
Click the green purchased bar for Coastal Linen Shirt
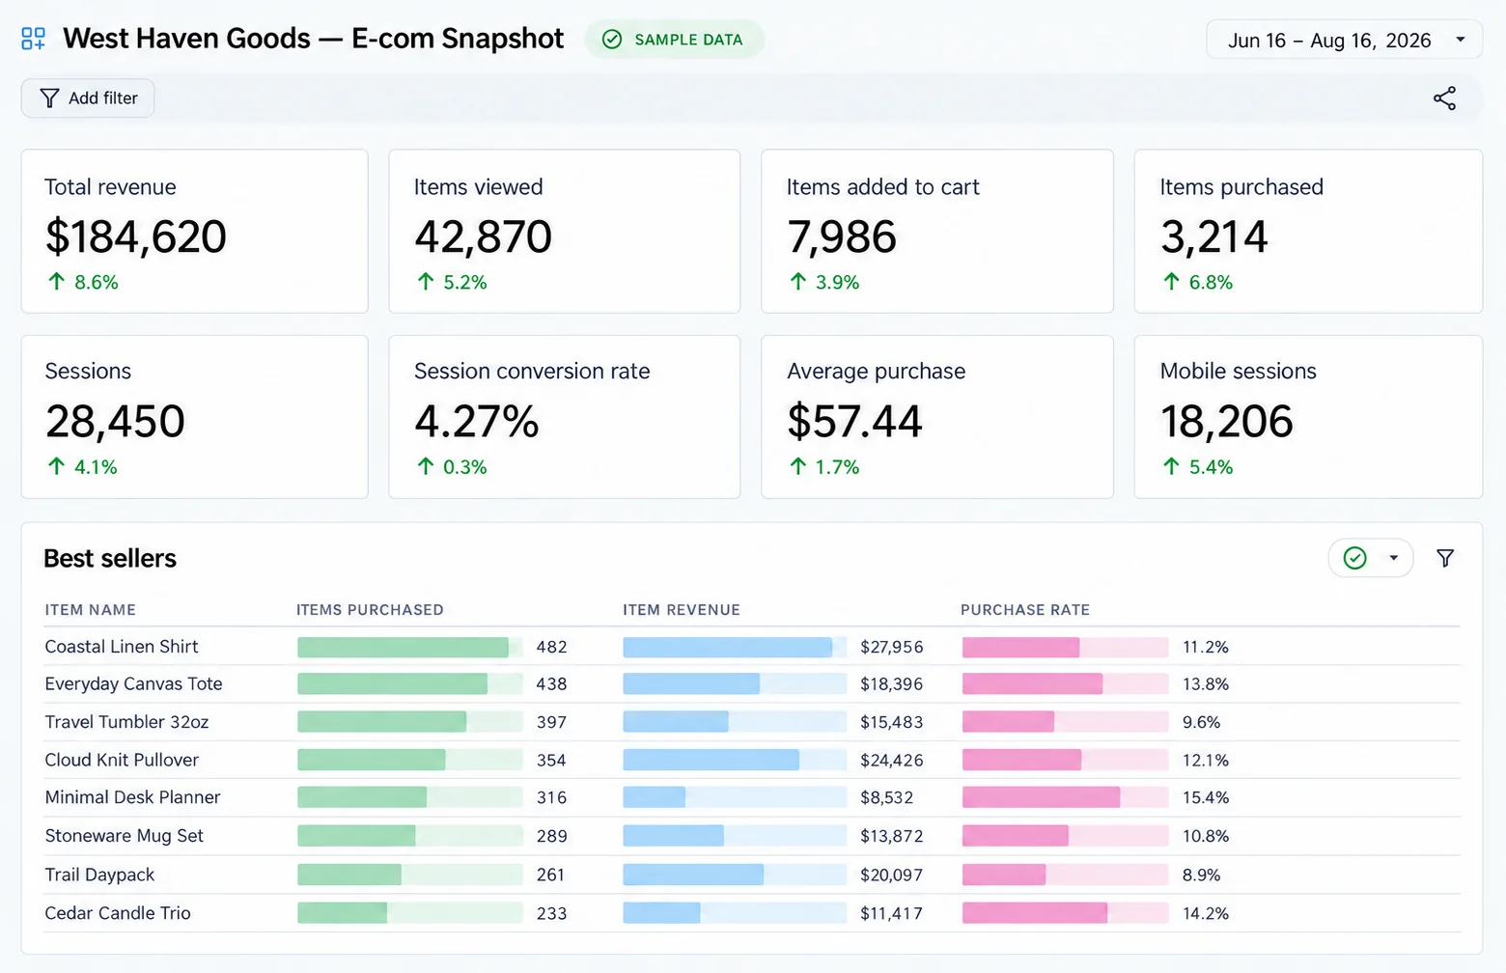click(403, 648)
